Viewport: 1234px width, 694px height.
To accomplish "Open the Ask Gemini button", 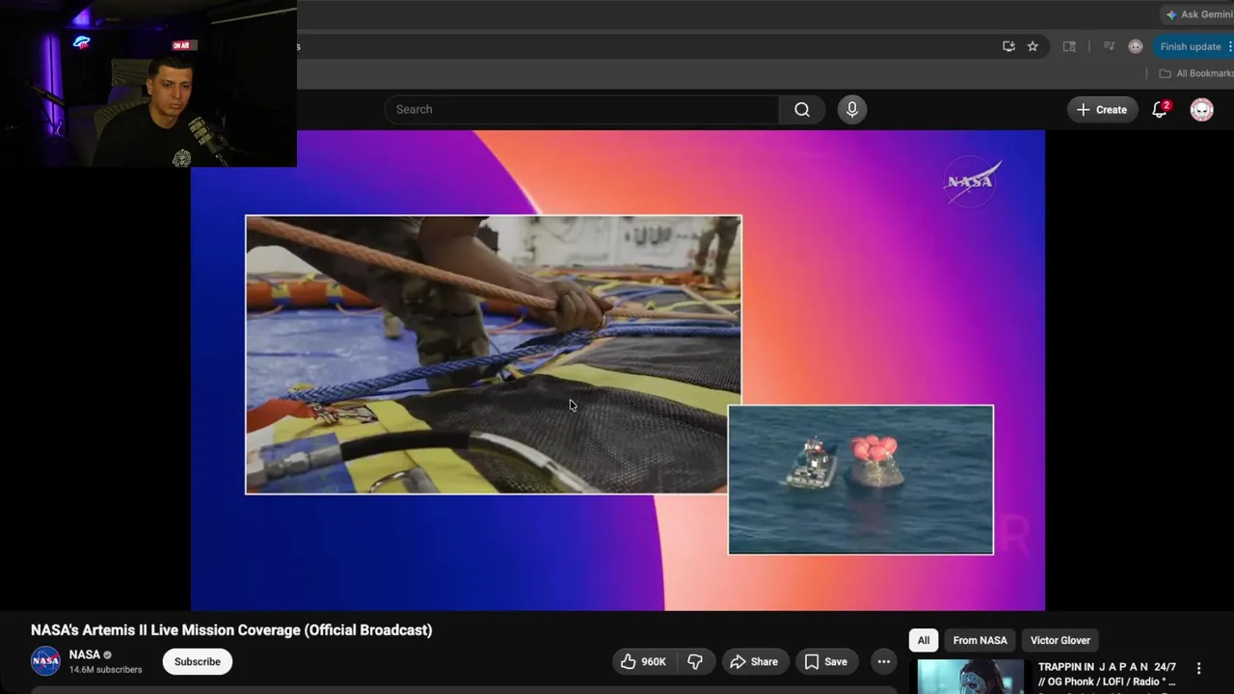I will pos(1197,14).
